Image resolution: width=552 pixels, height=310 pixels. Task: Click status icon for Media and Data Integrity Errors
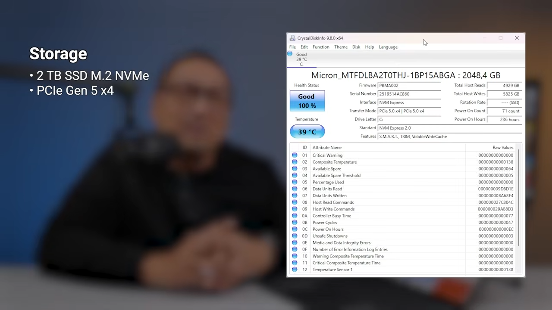tap(295, 243)
